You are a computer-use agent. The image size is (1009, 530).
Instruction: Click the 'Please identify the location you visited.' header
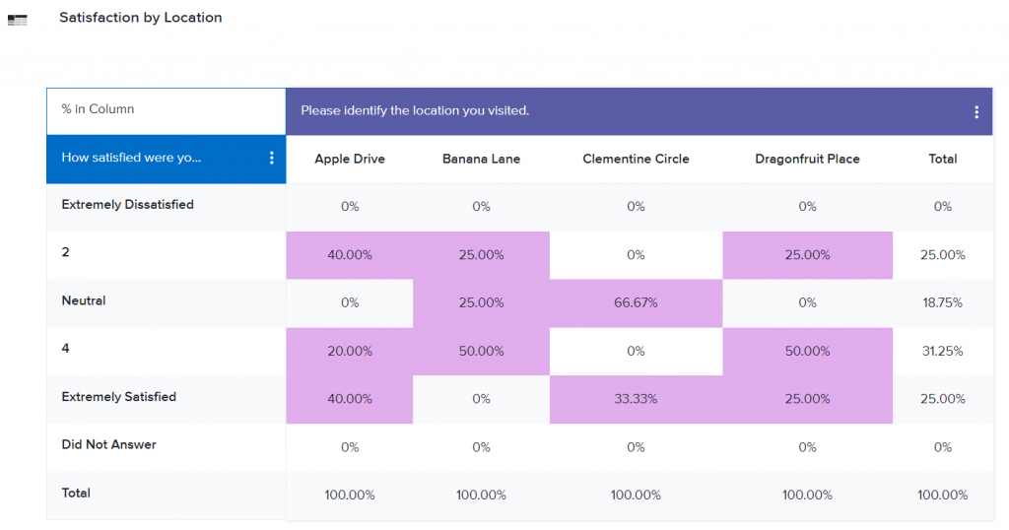pos(415,110)
